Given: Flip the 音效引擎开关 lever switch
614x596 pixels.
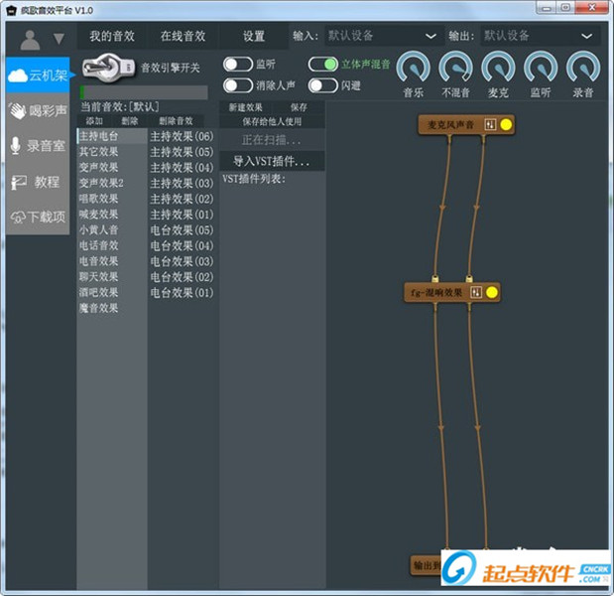Looking at the screenshot, I should [109, 68].
